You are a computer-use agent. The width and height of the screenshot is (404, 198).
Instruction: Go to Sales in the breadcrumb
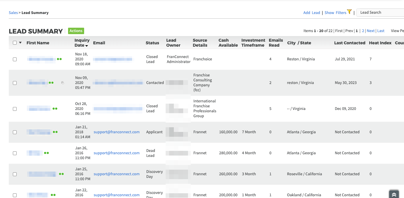point(13,13)
